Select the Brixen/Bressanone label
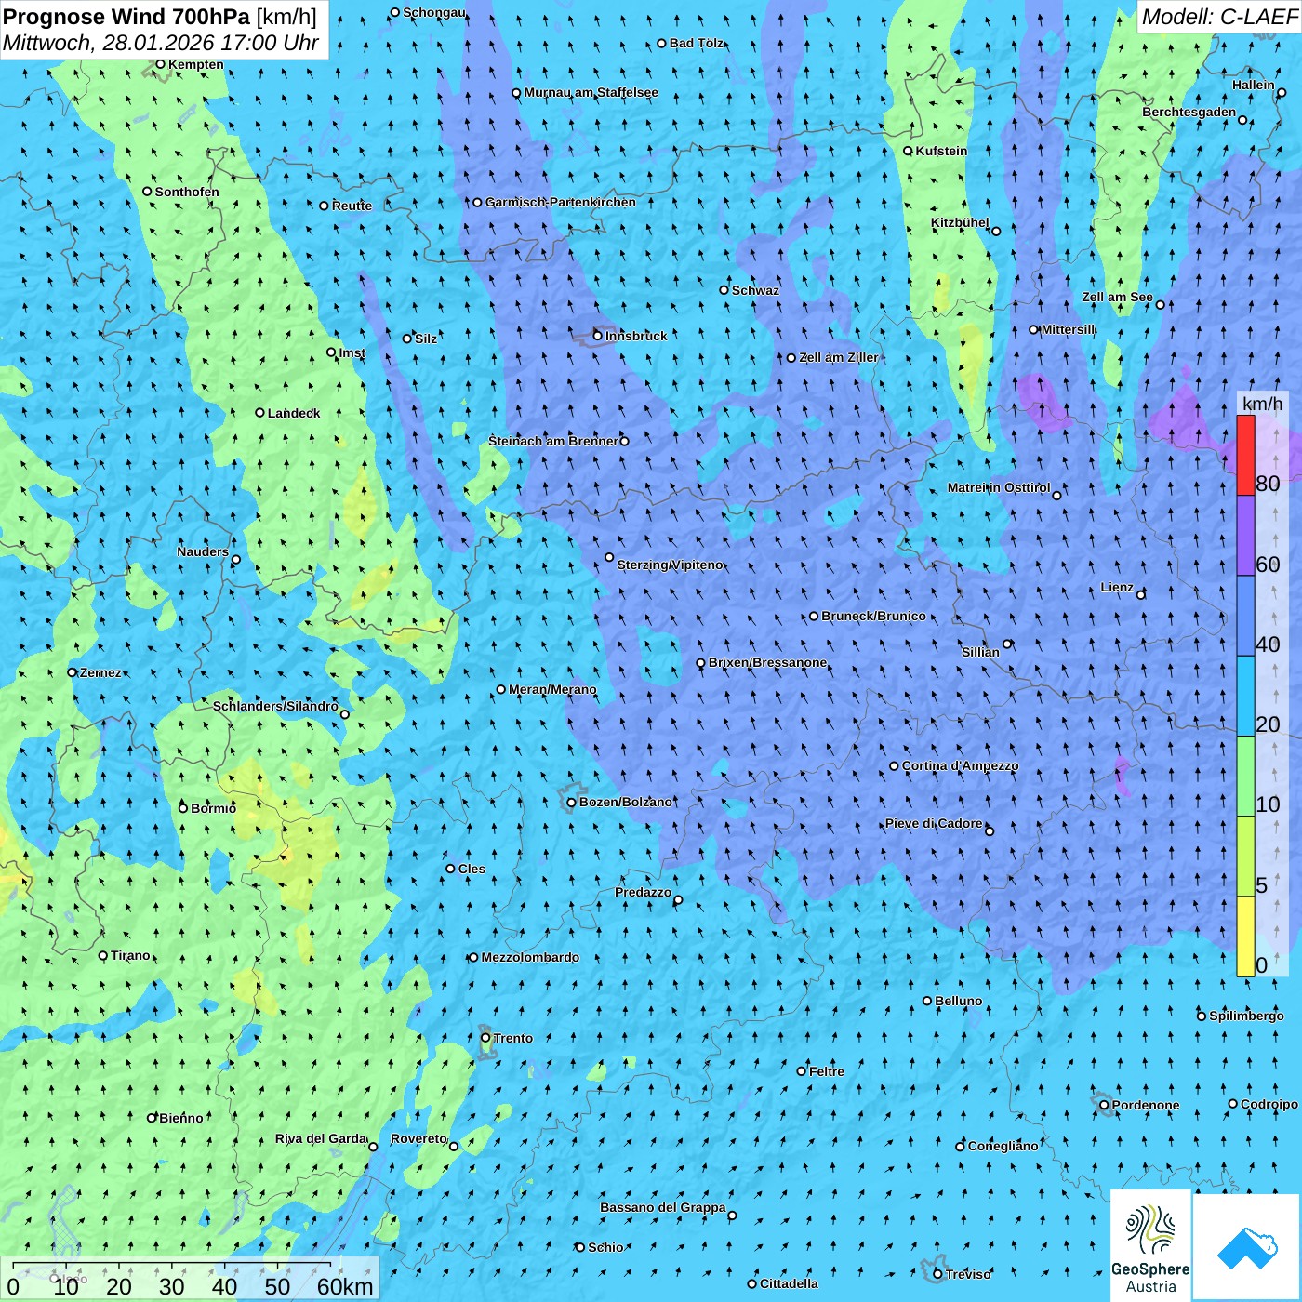This screenshot has width=1302, height=1302. (x=767, y=662)
